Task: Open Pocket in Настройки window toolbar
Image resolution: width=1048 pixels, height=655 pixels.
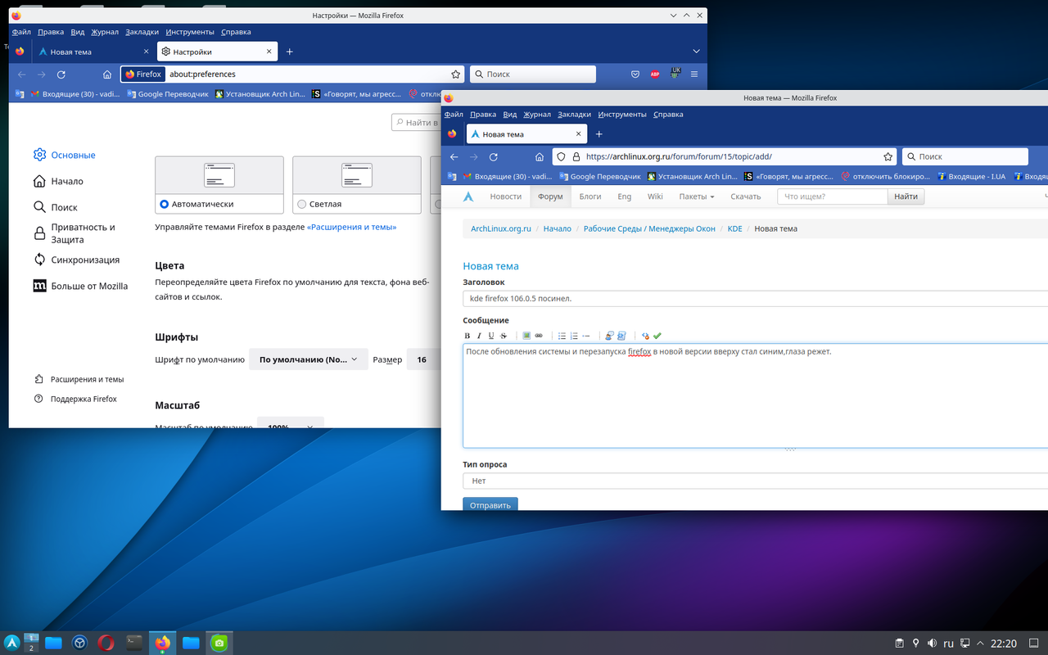Action: [x=635, y=74]
